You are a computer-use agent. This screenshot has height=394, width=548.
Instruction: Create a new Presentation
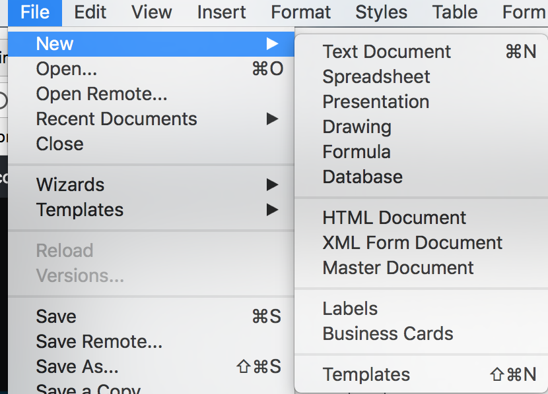coord(421,102)
